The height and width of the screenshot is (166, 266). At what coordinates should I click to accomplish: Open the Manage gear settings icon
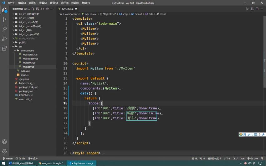[4, 151]
